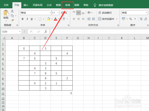Apply comma style
The height and width of the screenshot is (111, 149).
[x=135, y=19]
